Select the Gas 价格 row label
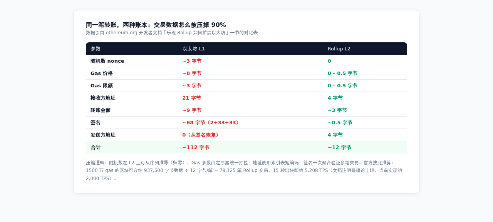Image resolution: width=493 pixels, height=222 pixels. tap(102, 73)
